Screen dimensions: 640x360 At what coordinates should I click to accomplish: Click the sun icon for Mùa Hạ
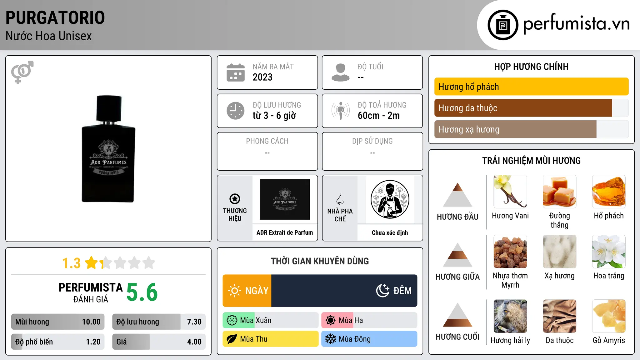tap(331, 320)
